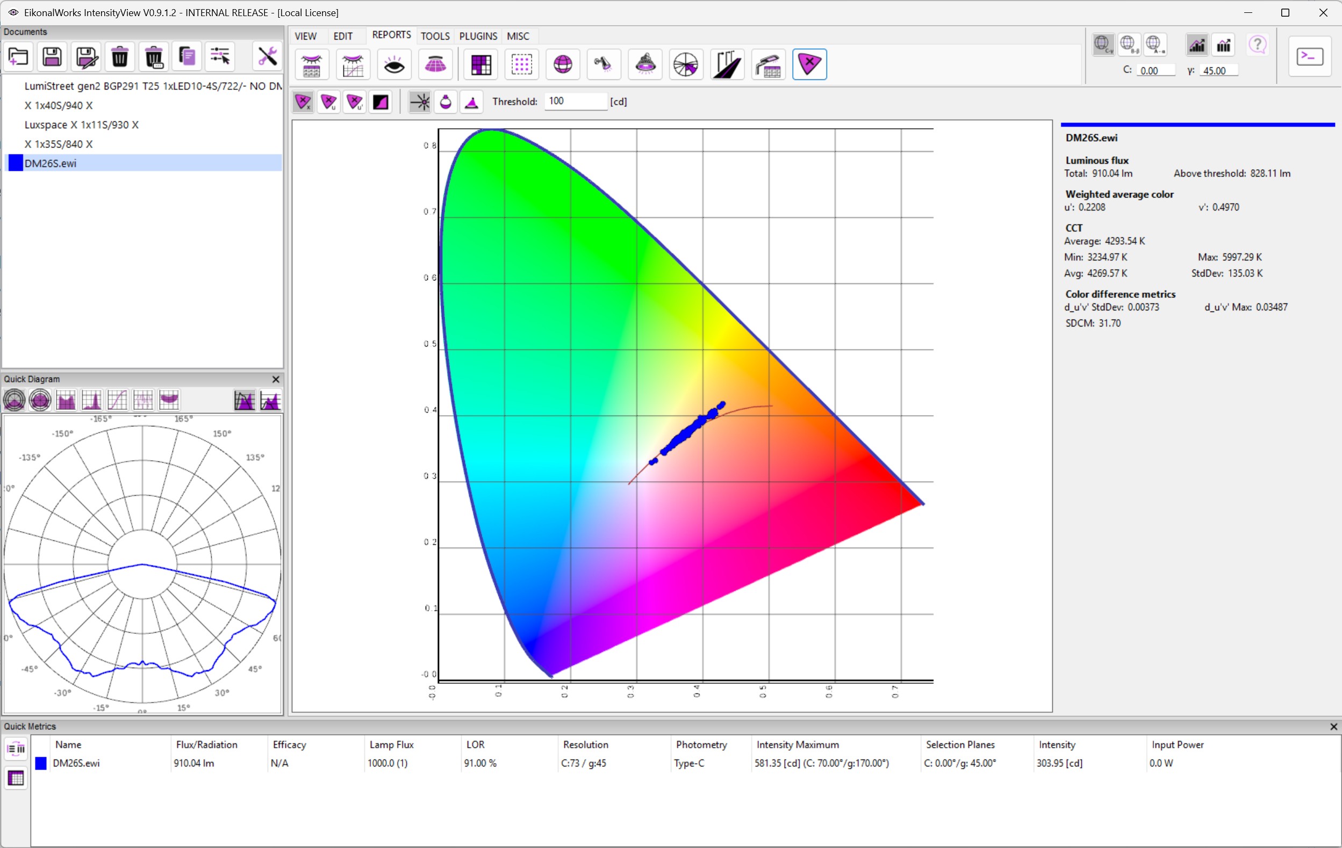Select full polar quick diagram icon
Screen dimensions: 1342x848
[40, 400]
